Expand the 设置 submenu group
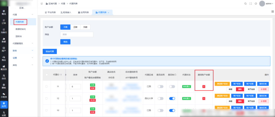The width and height of the screenshot is (275, 117). (23, 58)
